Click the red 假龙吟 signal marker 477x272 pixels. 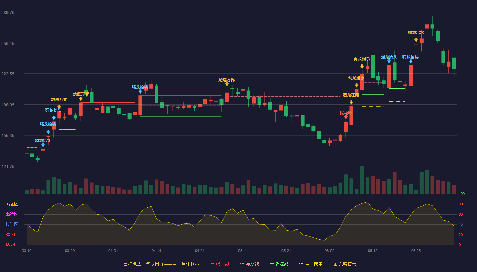pos(346,117)
